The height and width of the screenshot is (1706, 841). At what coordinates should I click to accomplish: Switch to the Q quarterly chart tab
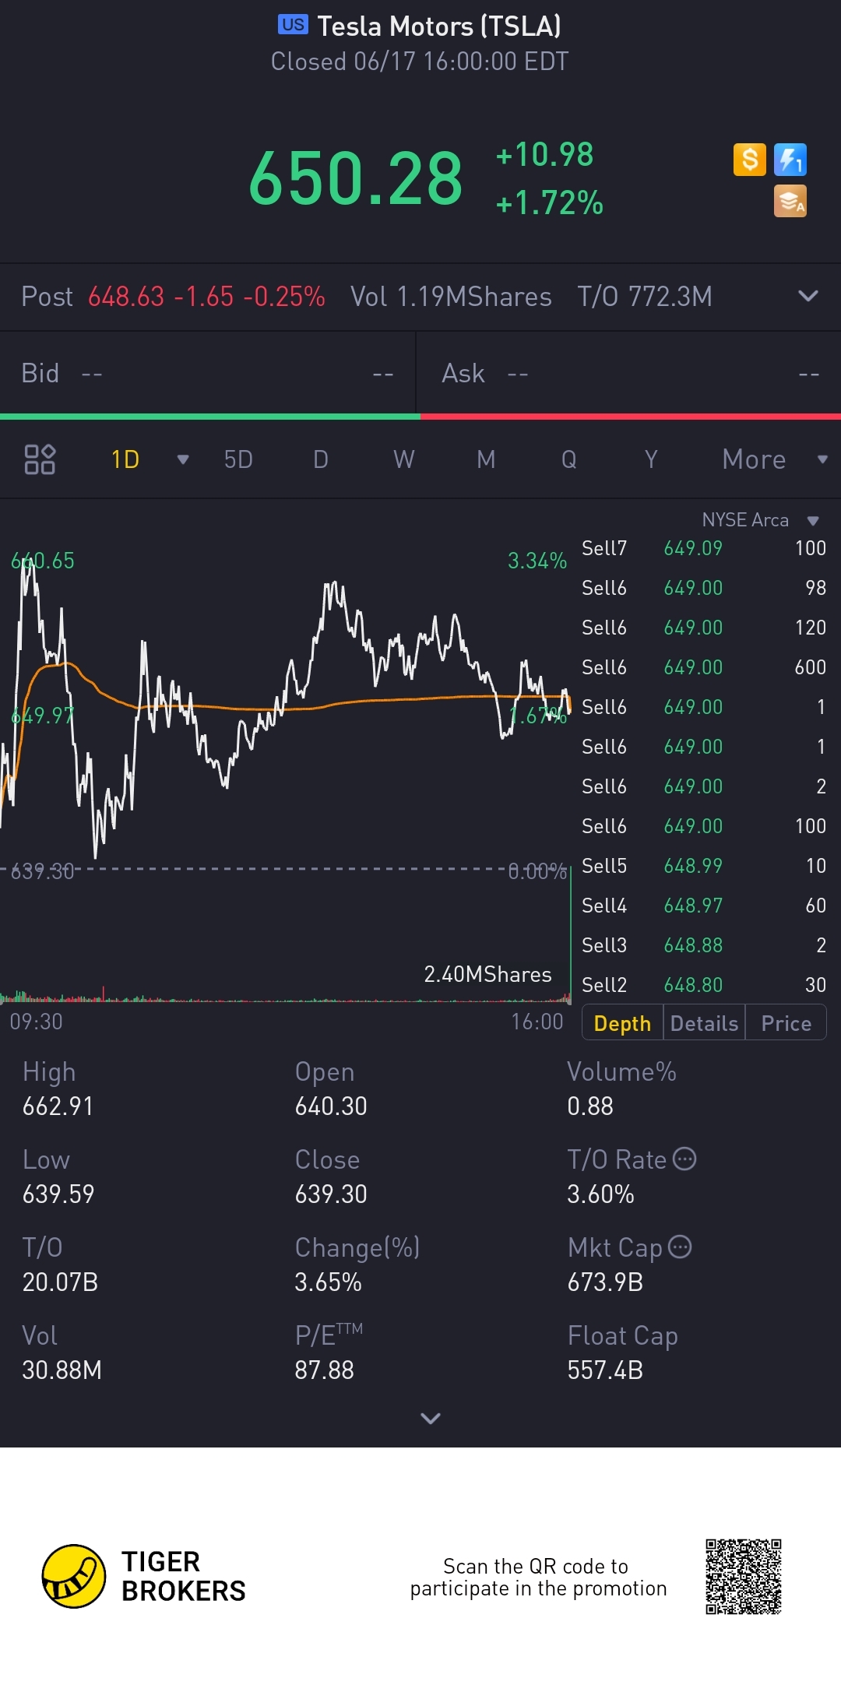coord(569,459)
